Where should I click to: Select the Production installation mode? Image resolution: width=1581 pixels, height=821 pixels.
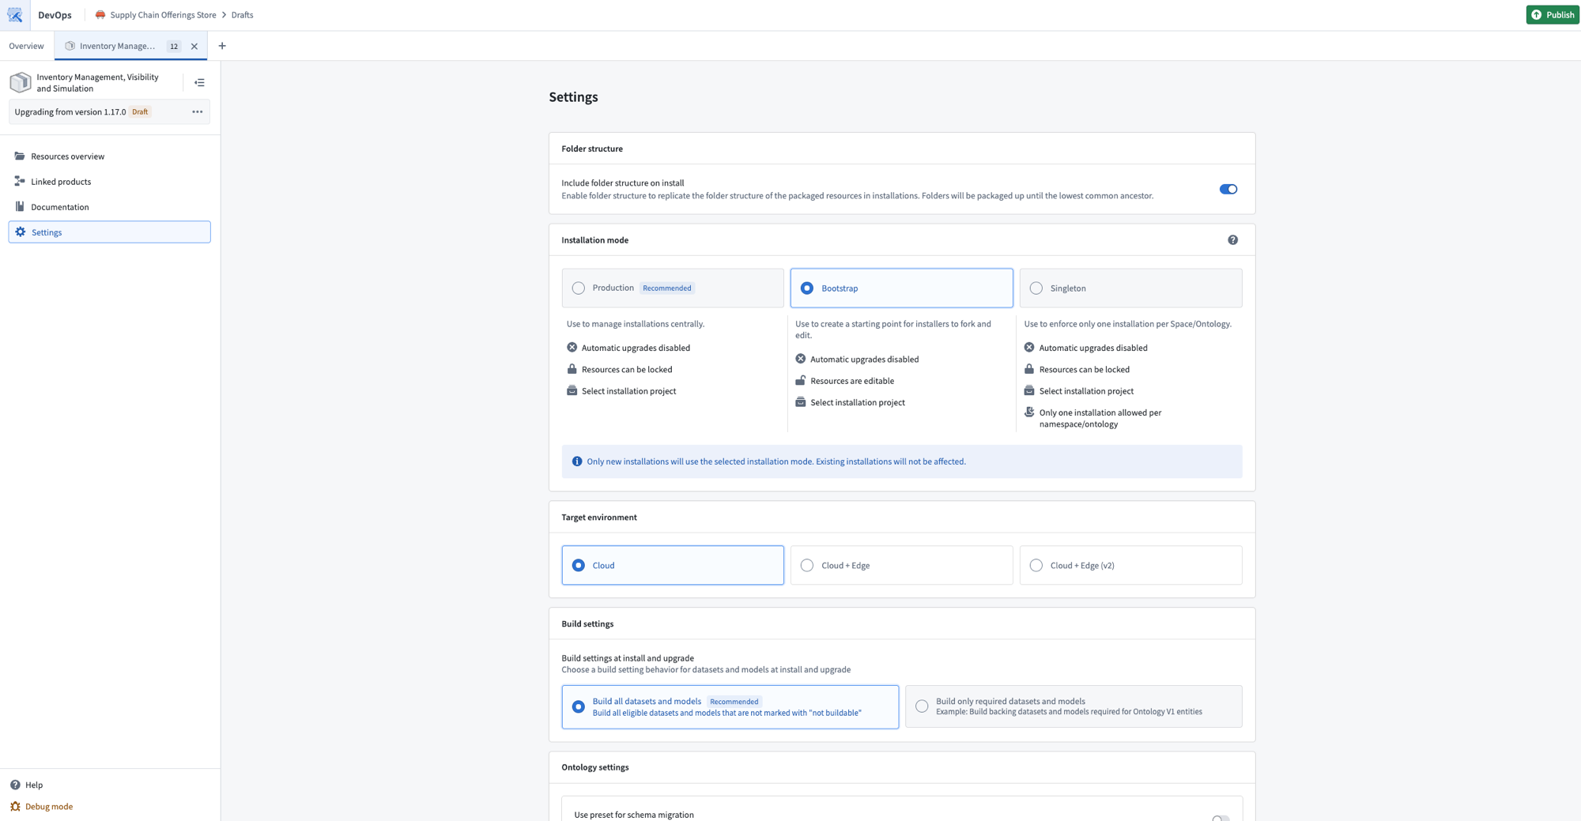pos(673,288)
